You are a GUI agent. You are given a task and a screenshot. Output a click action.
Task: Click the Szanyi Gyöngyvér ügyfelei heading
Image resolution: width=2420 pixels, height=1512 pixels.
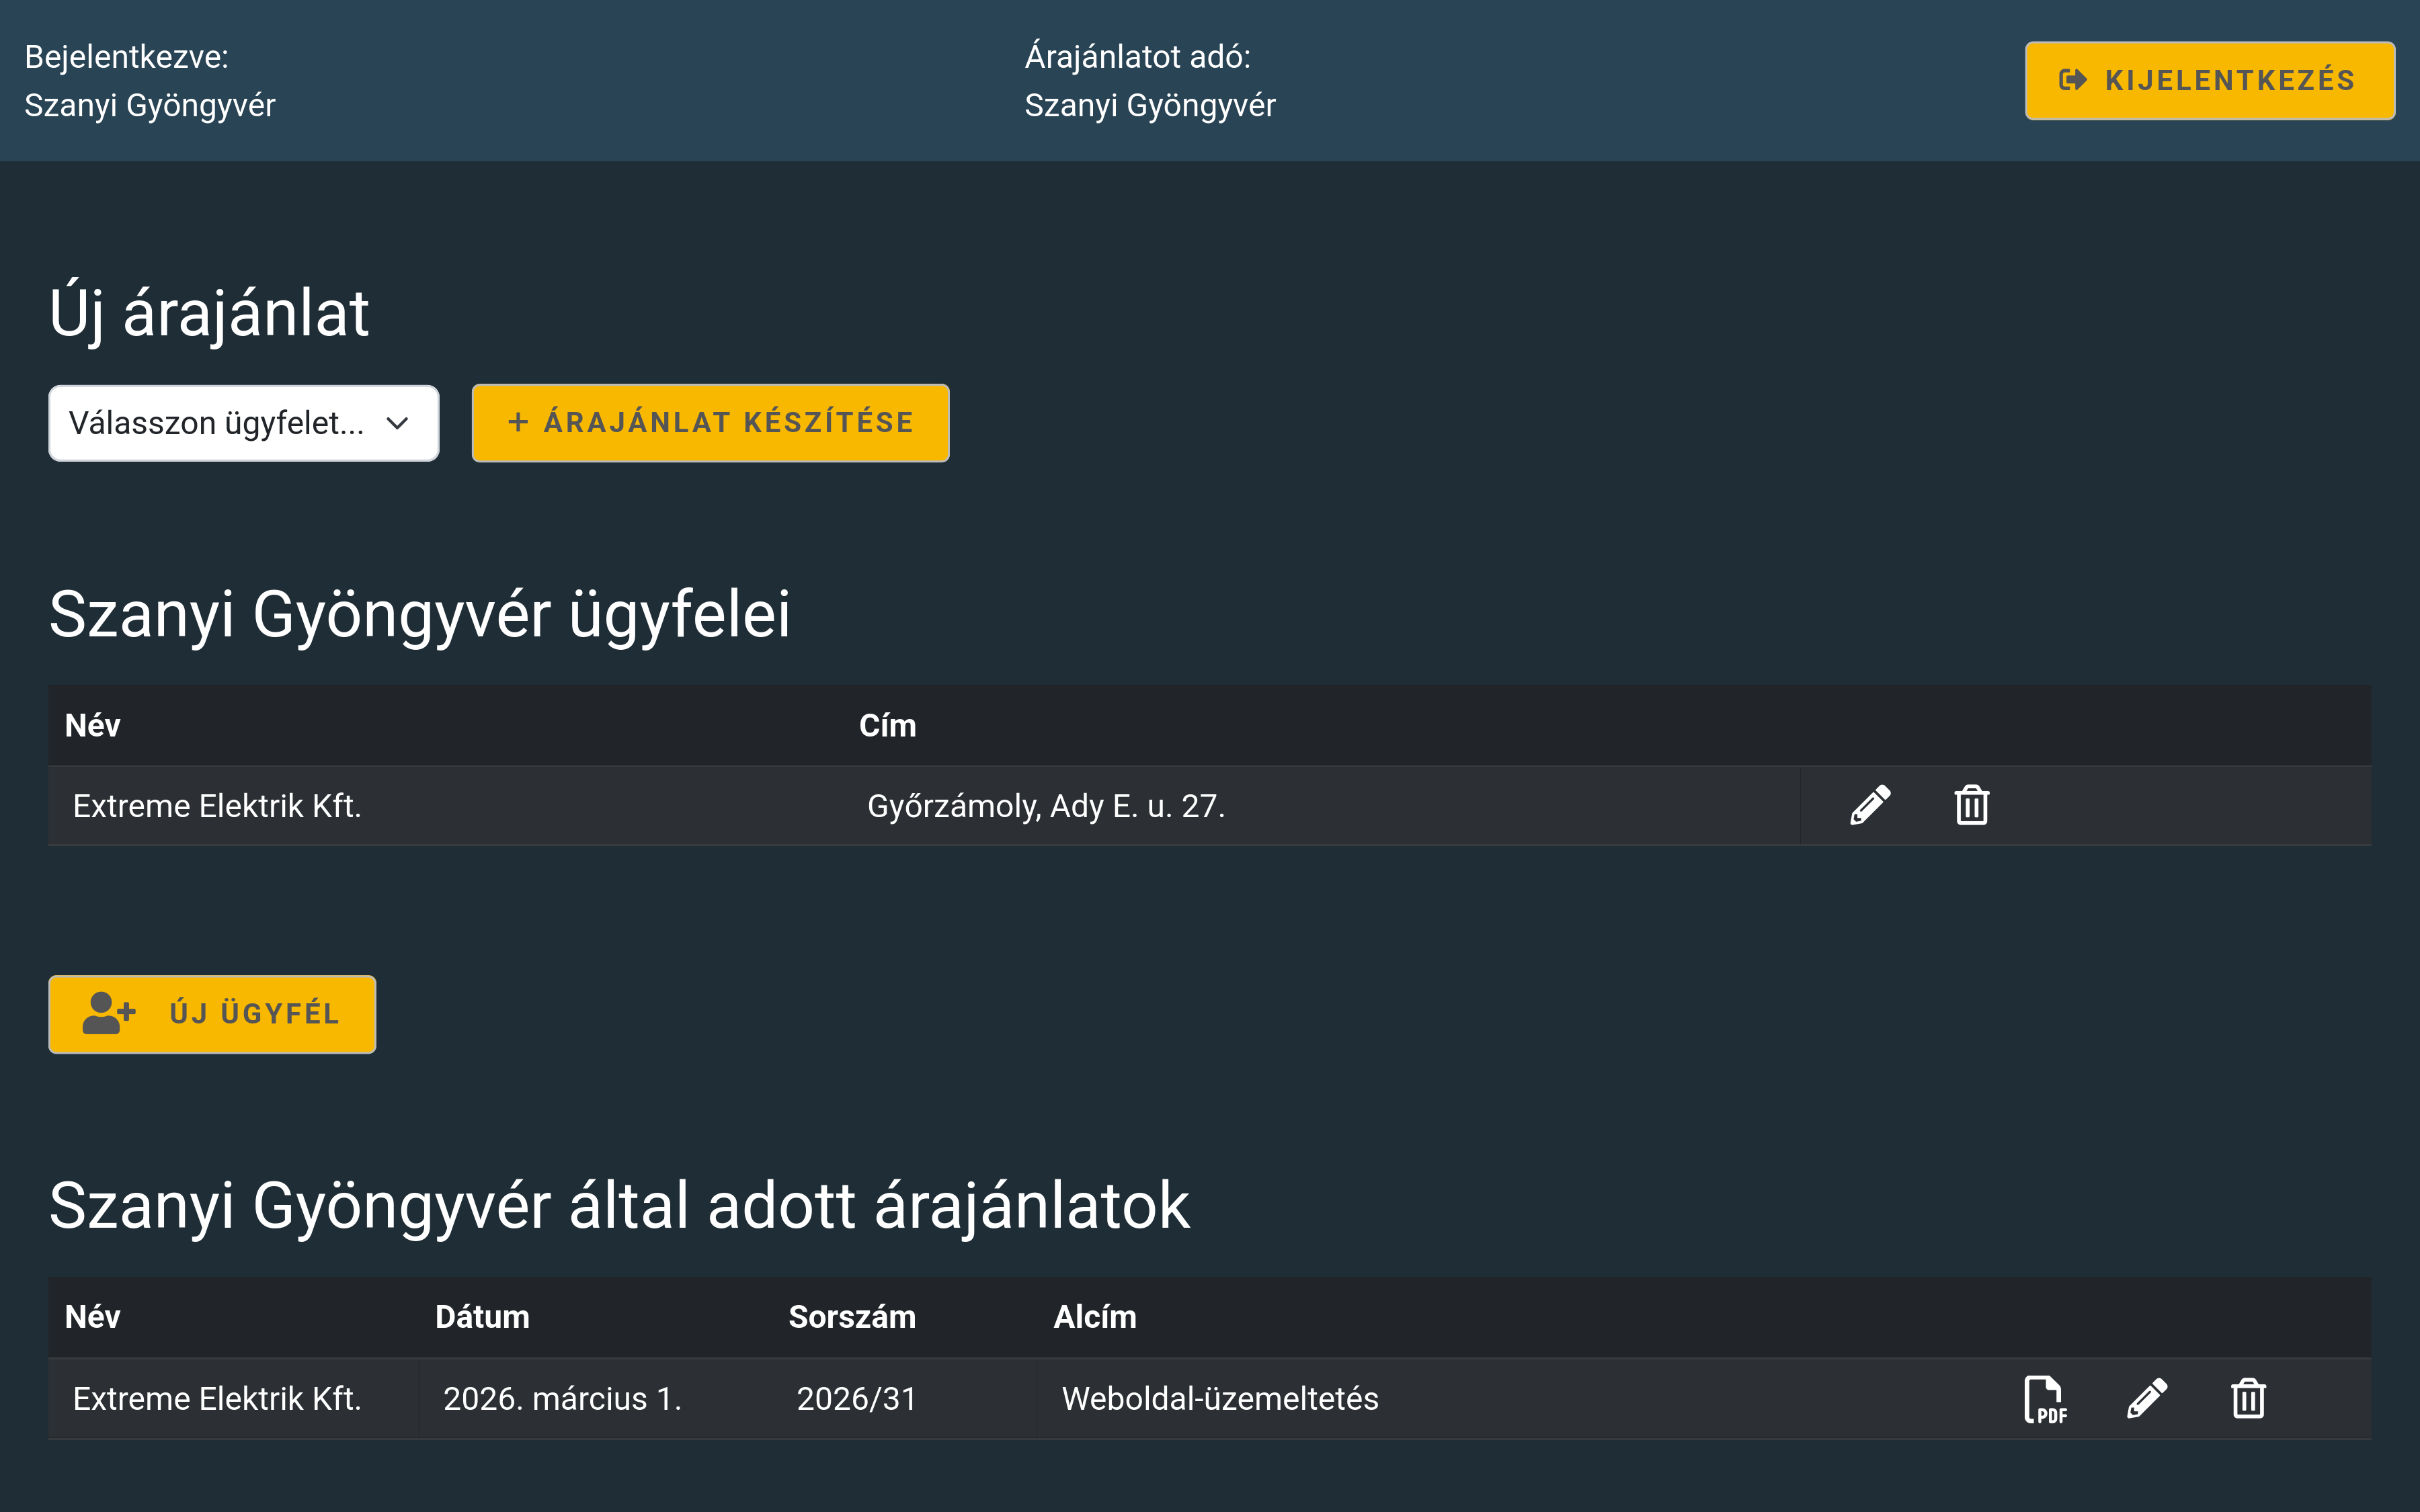pos(420,614)
